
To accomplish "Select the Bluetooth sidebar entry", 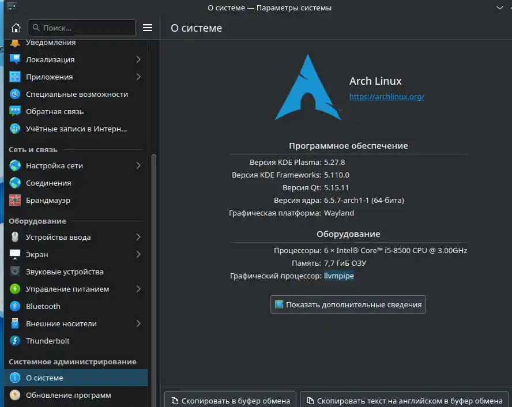I will coord(76,306).
